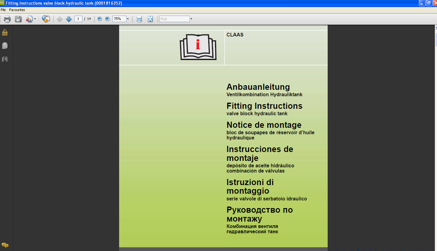This screenshot has height=251, width=437.
Task: View document security via the lock icon
Action: (x=5, y=33)
